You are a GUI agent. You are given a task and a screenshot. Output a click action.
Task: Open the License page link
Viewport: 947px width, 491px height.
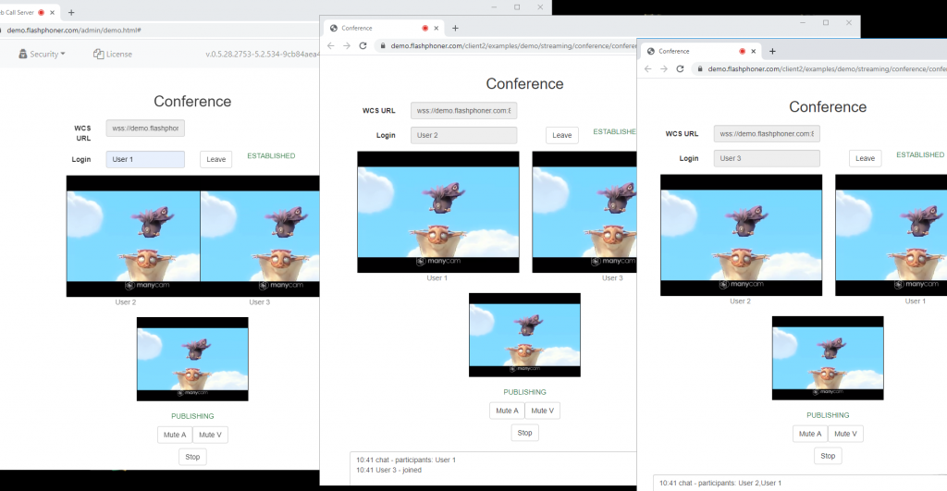pos(112,54)
